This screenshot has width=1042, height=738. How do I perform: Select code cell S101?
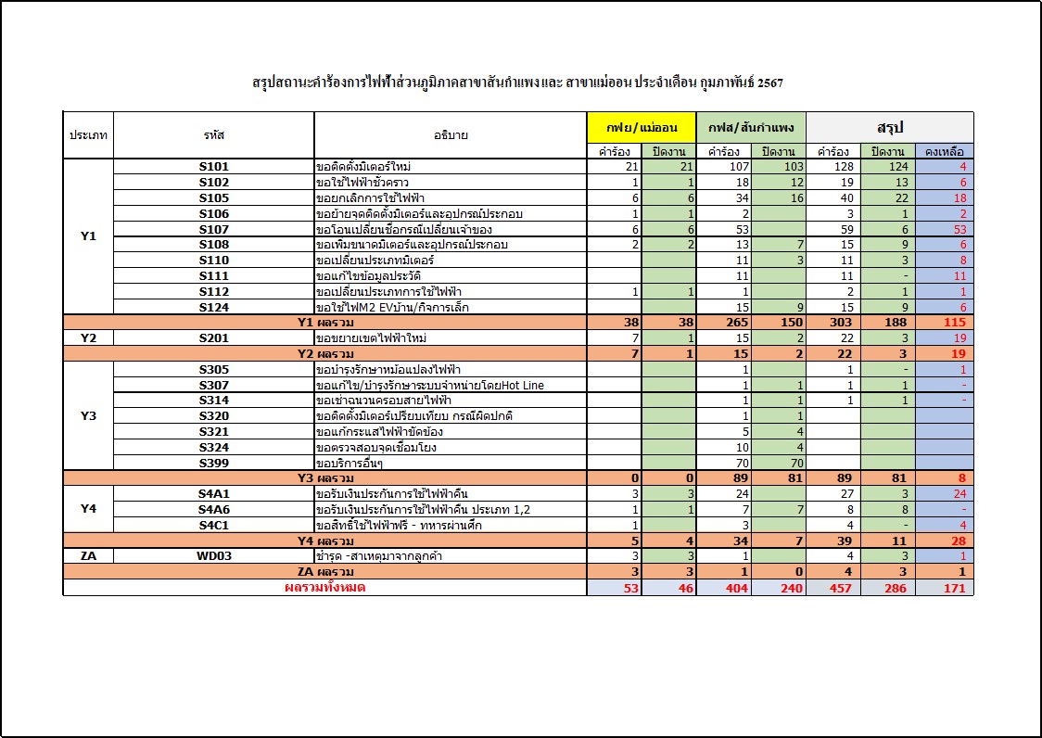(214, 167)
